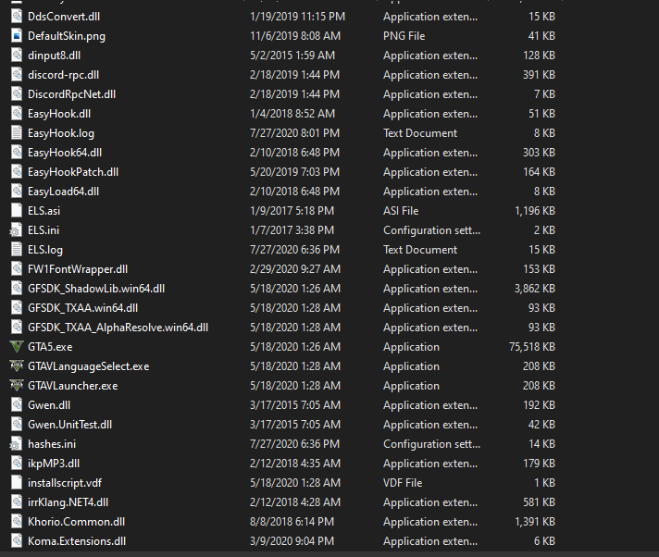Select the file named DefaultSkin.png

pyautogui.click(x=67, y=36)
